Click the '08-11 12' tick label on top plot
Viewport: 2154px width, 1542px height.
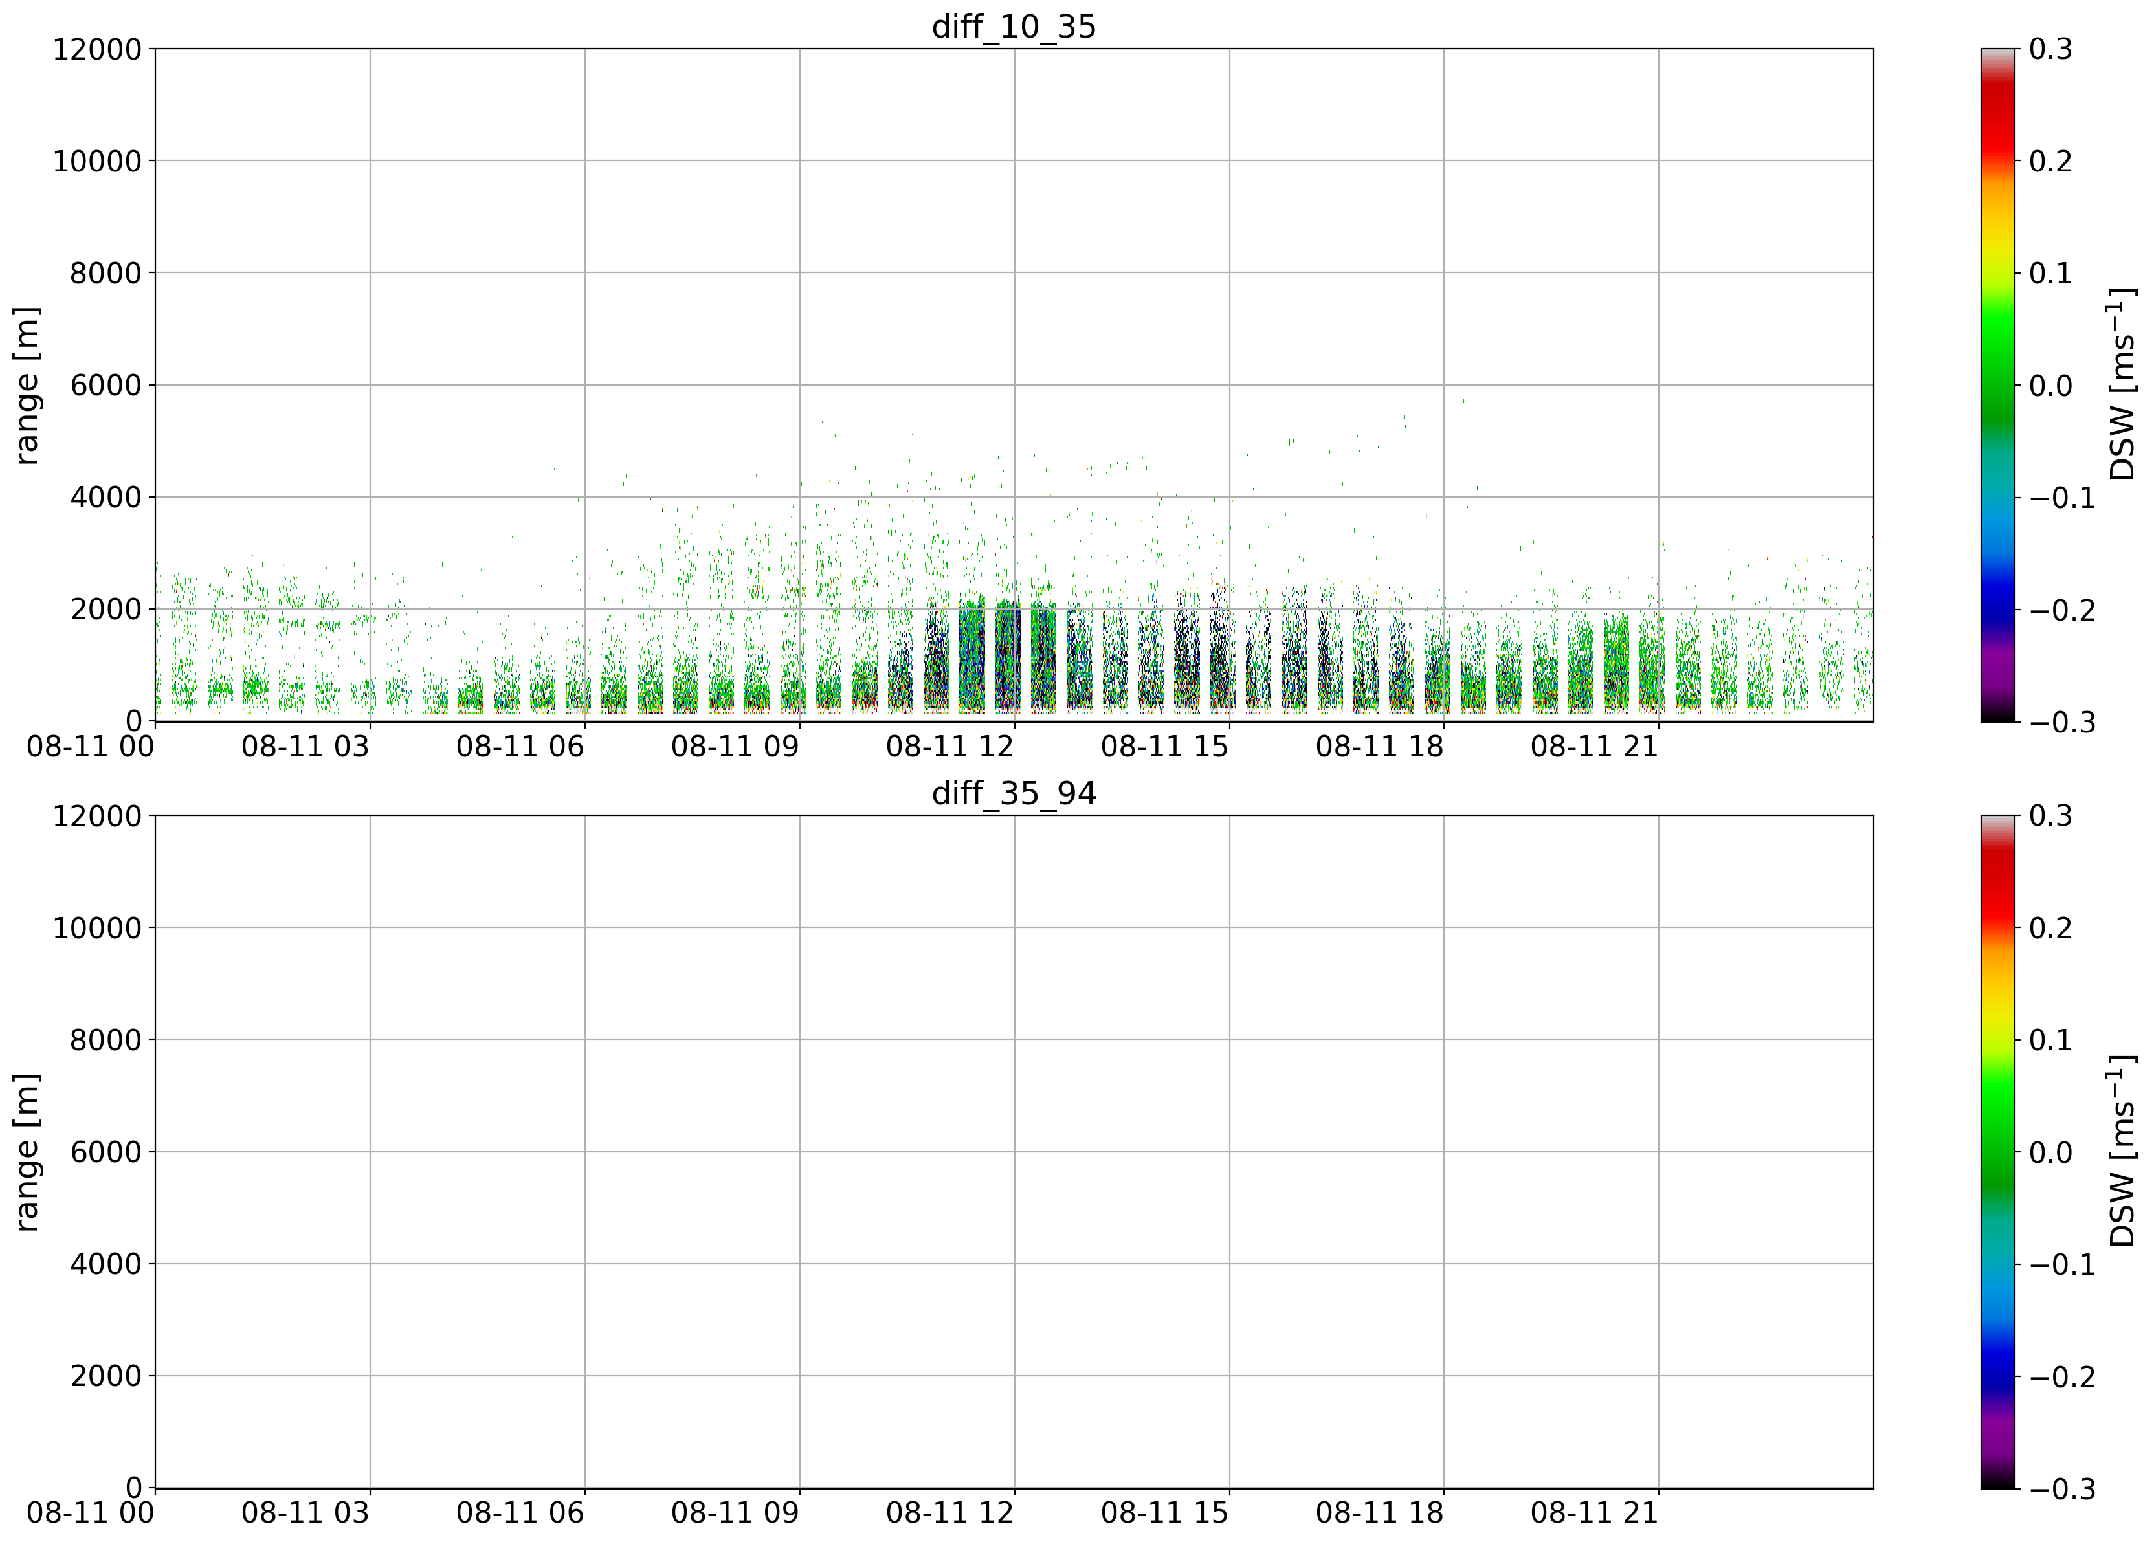(x=949, y=746)
